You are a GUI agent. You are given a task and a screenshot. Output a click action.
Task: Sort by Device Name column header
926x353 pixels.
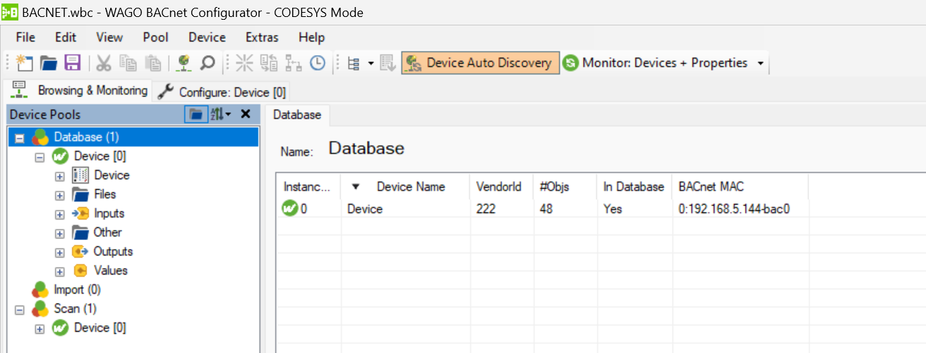click(x=405, y=186)
